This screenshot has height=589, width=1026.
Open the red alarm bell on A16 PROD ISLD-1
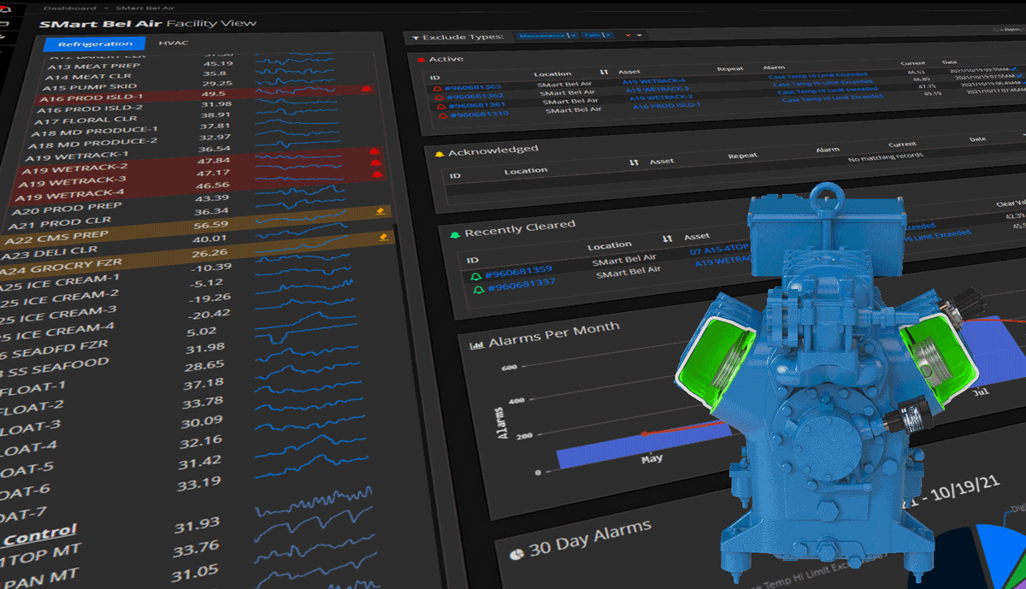pos(367,88)
